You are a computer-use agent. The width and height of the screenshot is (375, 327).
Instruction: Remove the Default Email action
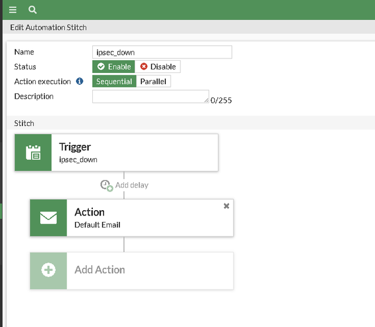click(227, 206)
